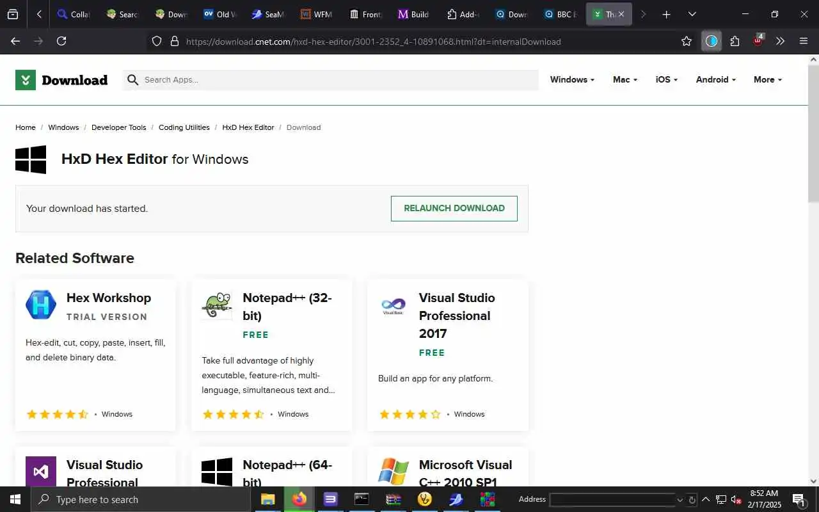Click the uBlock Origin extension icon

pyautogui.click(x=758, y=41)
